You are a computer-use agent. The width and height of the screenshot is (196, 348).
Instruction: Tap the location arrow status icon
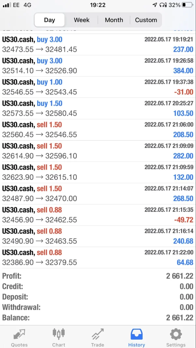tap(155, 5)
